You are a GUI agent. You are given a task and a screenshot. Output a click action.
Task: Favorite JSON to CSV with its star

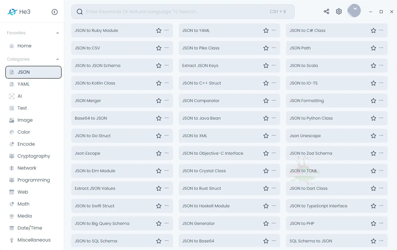click(x=159, y=48)
